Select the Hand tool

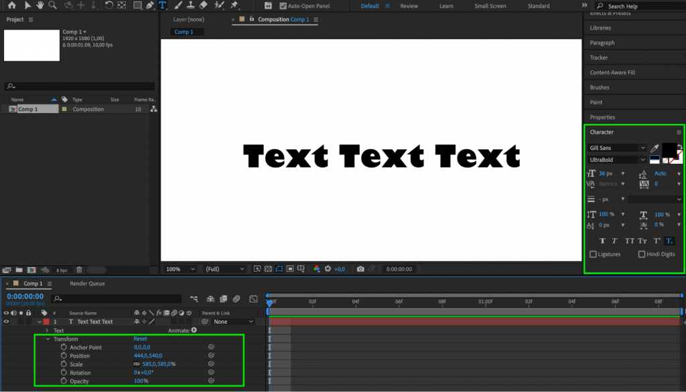(x=40, y=6)
